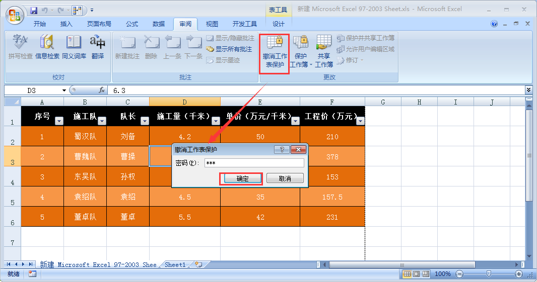
Task: Open 队长 column filter dropdown
Action: click(145, 121)
